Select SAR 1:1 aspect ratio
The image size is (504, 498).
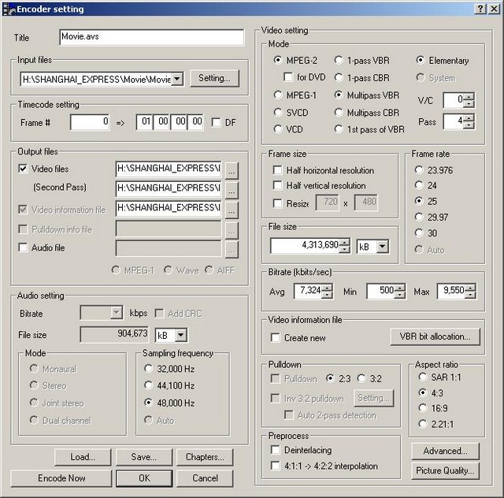click(423, 377)
